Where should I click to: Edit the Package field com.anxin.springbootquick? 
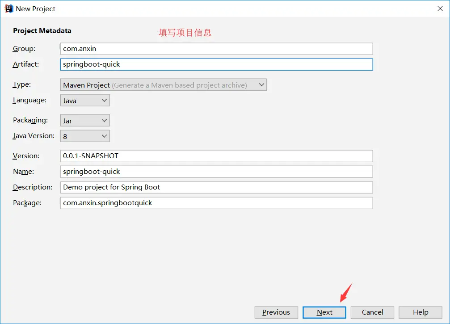[216, 203]
